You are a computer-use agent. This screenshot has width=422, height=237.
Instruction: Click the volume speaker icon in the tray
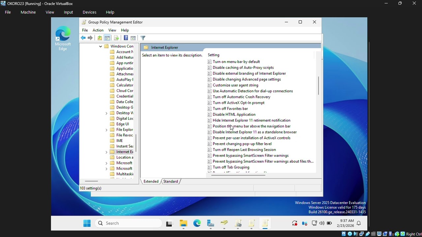(x=322, y=223)
